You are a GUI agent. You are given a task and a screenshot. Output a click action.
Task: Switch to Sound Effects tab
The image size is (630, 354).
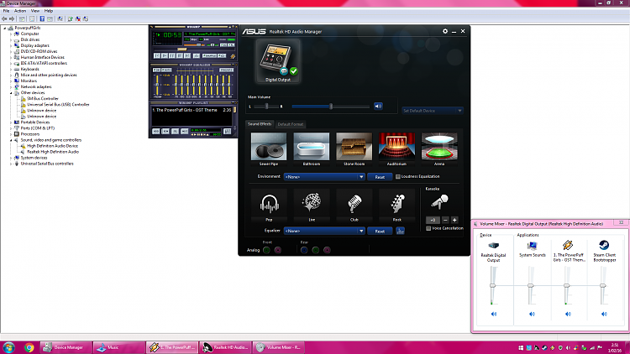[x=260, y=124]
